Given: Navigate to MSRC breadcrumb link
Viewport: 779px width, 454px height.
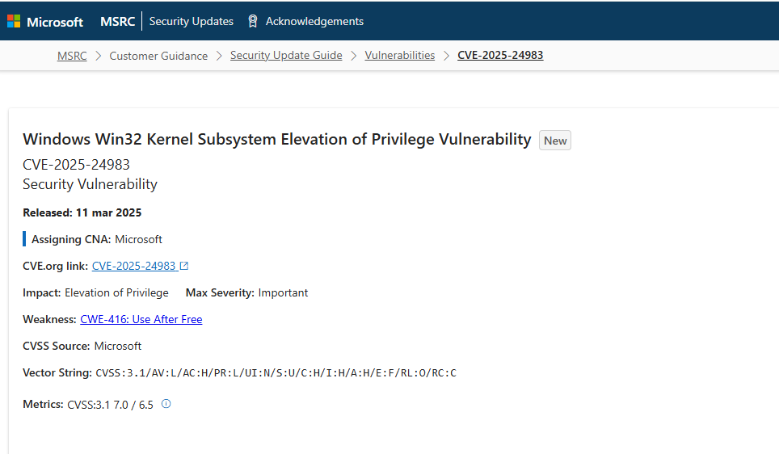Looking at the screenshot, I should coord(72,56).
